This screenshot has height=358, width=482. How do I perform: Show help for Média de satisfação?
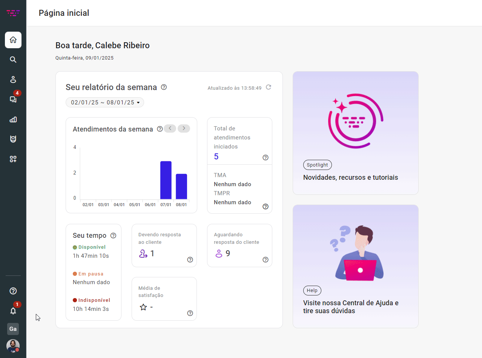(x=190, y=313)
